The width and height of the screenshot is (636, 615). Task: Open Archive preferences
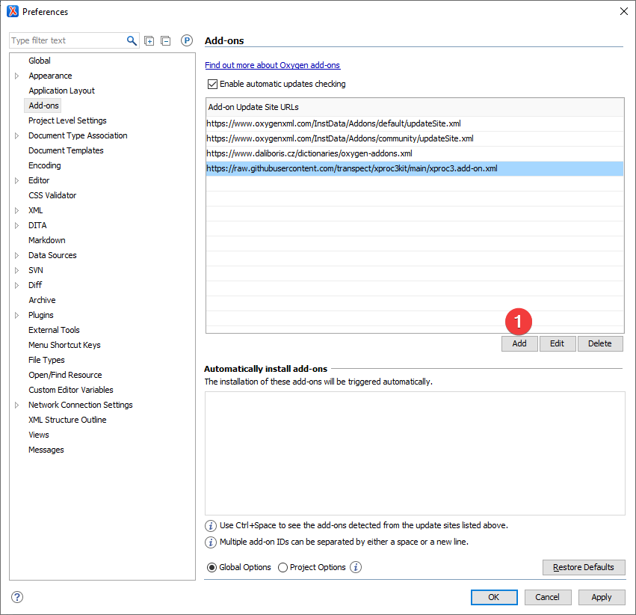tap(42, 300)
